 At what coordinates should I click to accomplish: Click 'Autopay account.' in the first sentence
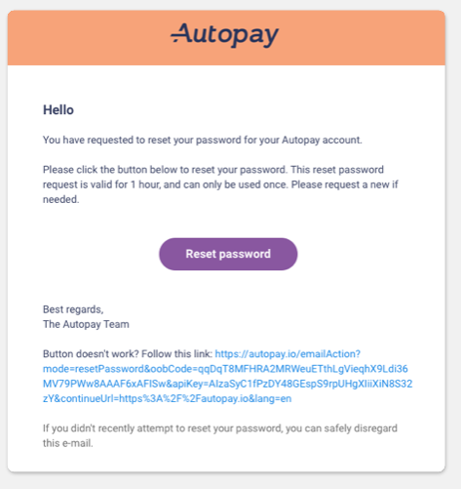pos(322,140)
